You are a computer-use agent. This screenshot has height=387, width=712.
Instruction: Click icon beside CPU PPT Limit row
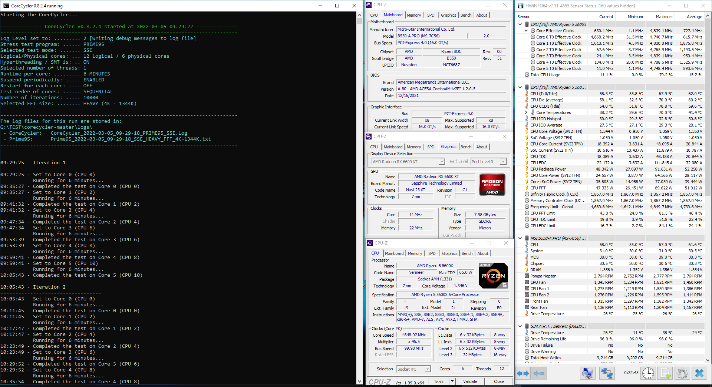coord(527,213)
